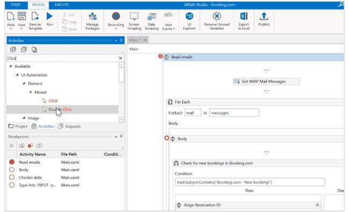
Task: Click the third Activities panel toolbar icon
Action: [34, 49]
